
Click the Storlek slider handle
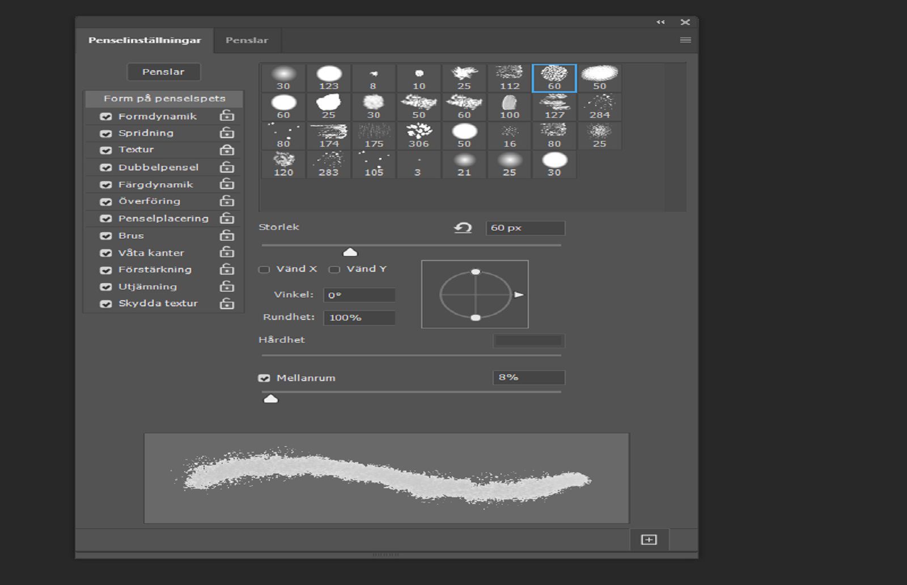tap(350, 251)
